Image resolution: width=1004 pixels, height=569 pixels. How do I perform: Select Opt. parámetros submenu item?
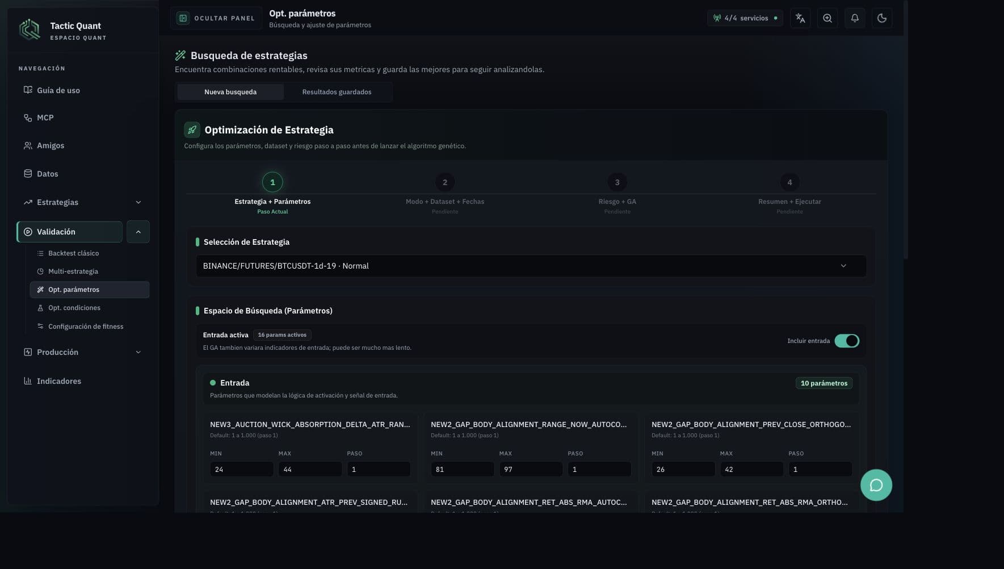click(90, 290)
